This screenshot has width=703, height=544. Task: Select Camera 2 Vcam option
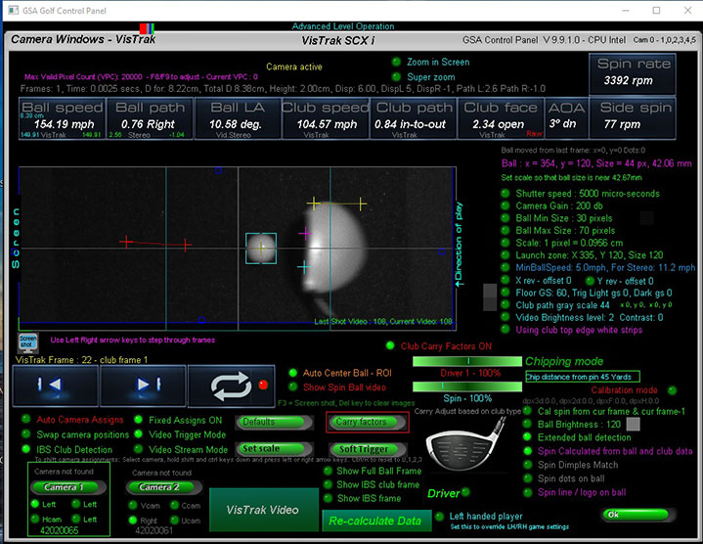pos(133,506)
